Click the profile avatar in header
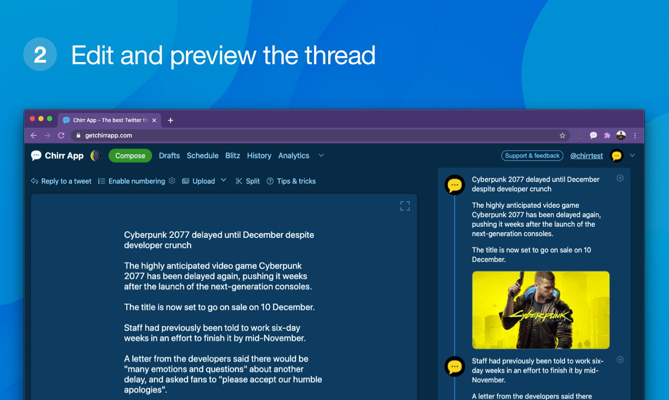The width and height of the screenshot is (669, 400). coord(616,156)
